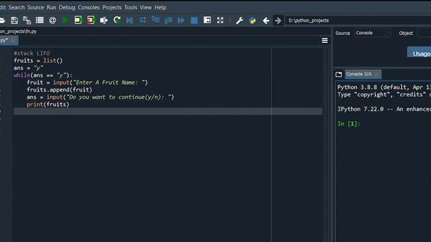
Task: Run current cell icon
Action: pyautogui.click(x=78, y=20)
